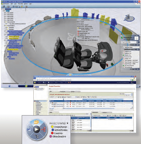Select the highlighted Target Development tree item

click(14, 38)
